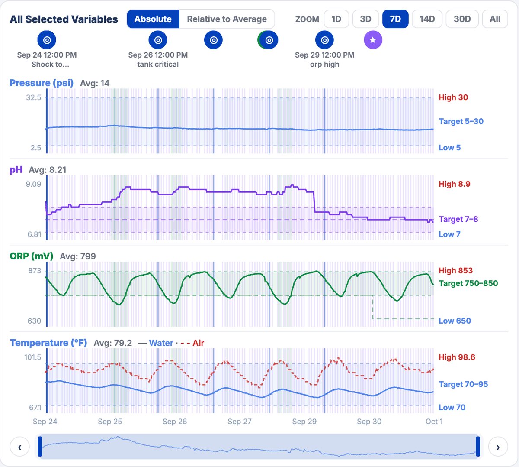Click the High 98.6 temperature label
This screenshot has height=467, width=519.
point(457,357)
